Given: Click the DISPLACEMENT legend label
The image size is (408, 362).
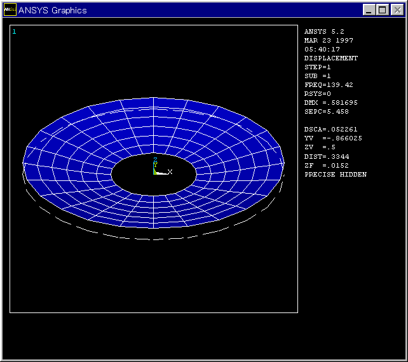Looking at the screenshot, I should tap(330, 58).
